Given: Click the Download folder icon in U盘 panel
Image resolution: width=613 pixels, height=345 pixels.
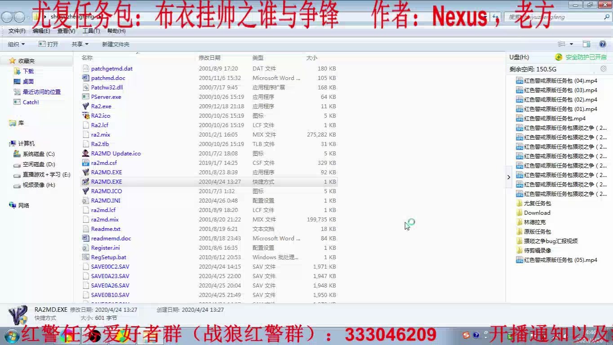Looking at the screenshot, I should coord(520,213).
